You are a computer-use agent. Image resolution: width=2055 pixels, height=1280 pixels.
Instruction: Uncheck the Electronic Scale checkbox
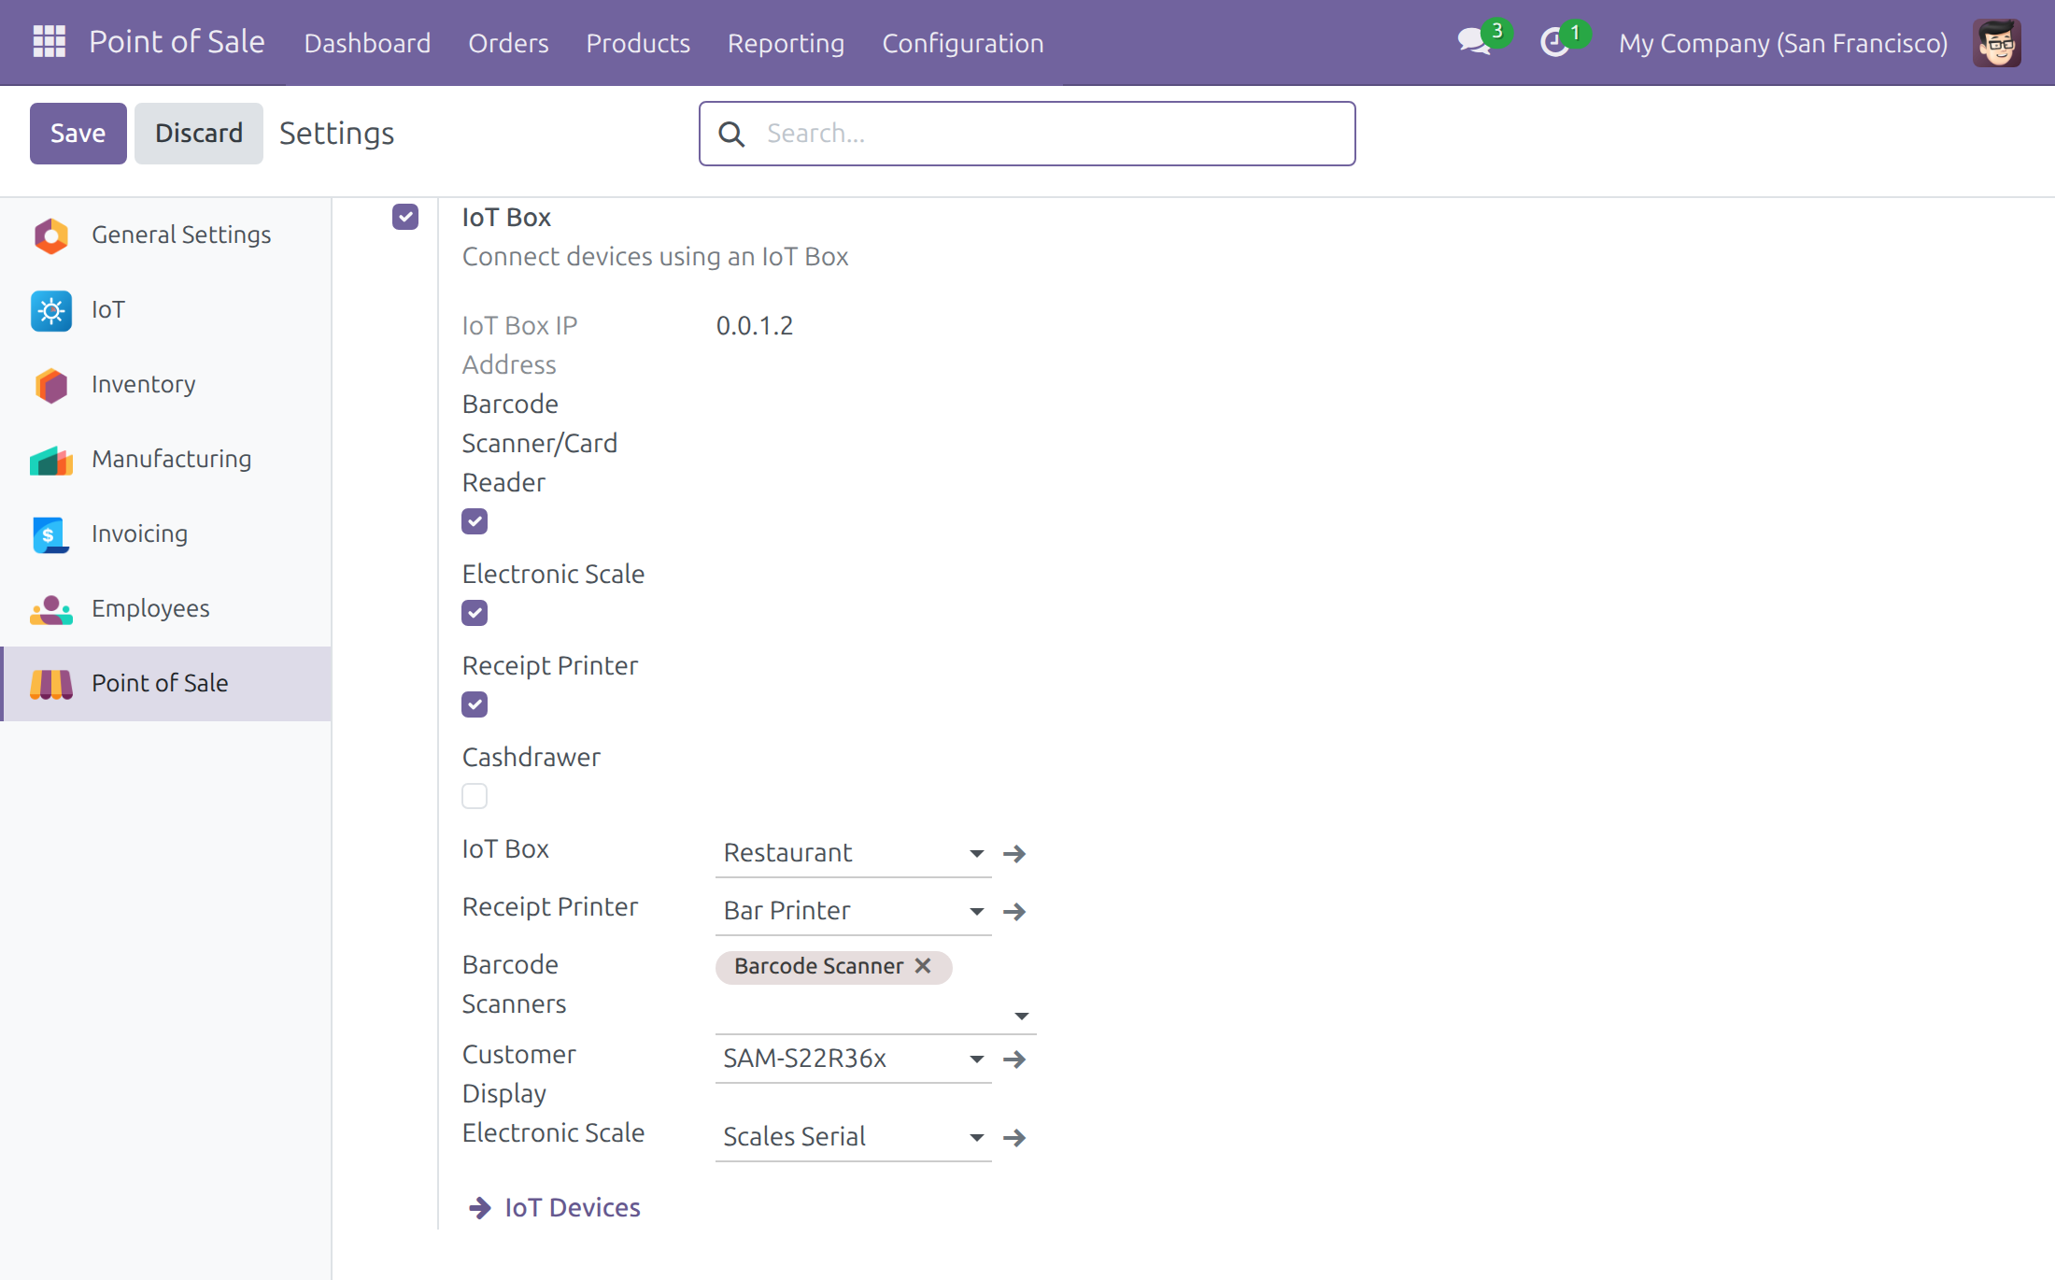pyautogui.click(x=475, y=613)
